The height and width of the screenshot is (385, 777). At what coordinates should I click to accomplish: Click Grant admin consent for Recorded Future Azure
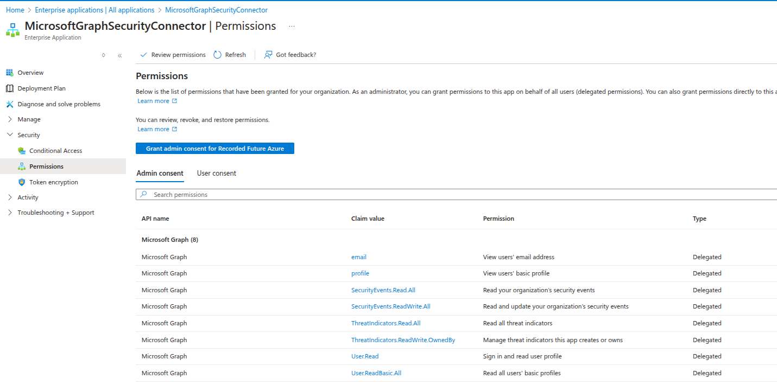(214, 148)
